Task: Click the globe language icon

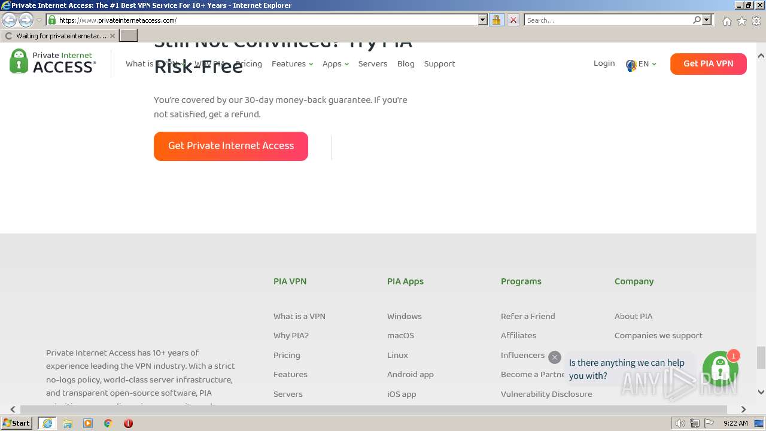Action: [x=631, y=65]
